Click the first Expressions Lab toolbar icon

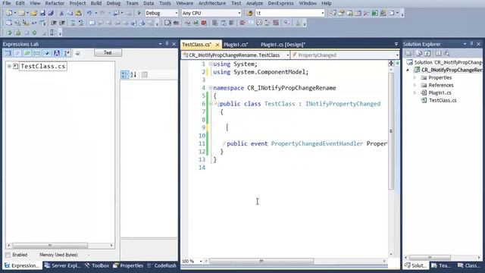click(8, 53)
